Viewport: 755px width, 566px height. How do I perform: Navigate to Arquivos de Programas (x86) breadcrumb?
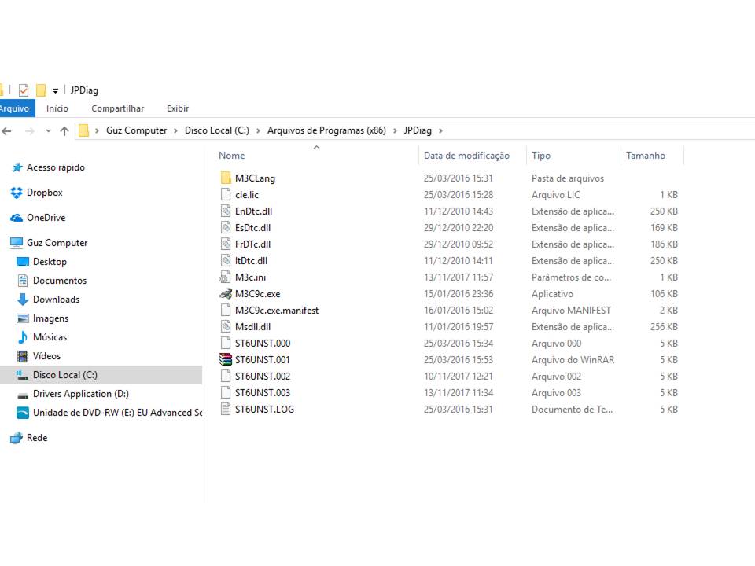coord(326,130)
